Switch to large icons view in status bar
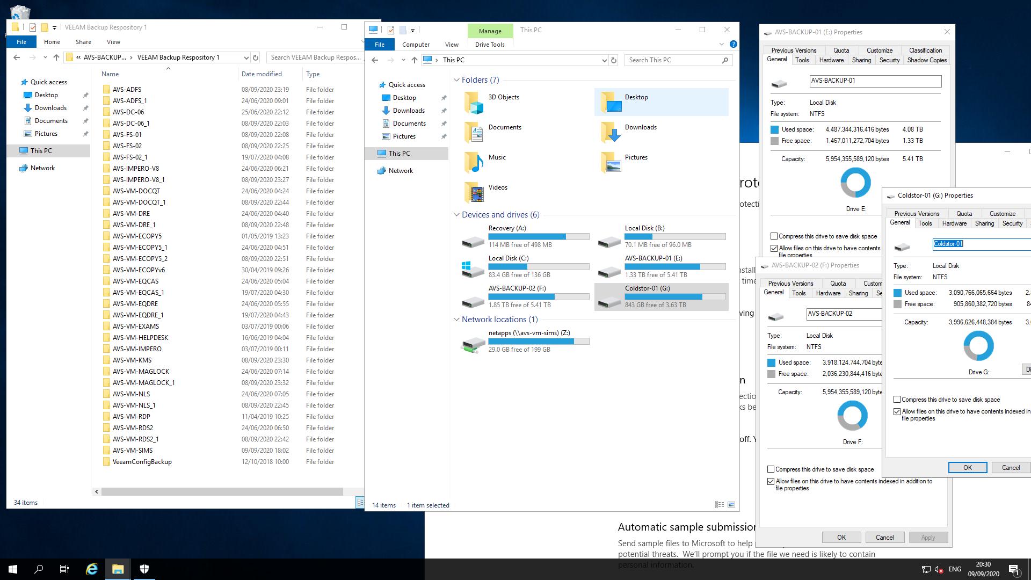Screen dimensions: 1031x580 (731, 505)
